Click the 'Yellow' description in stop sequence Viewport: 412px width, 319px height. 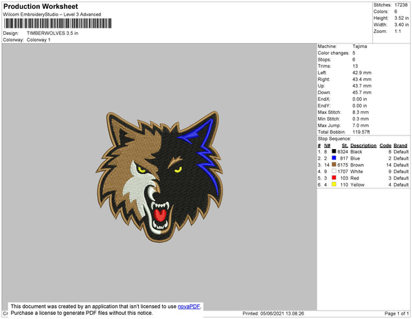pyautogui.click(x=357, y=185)
